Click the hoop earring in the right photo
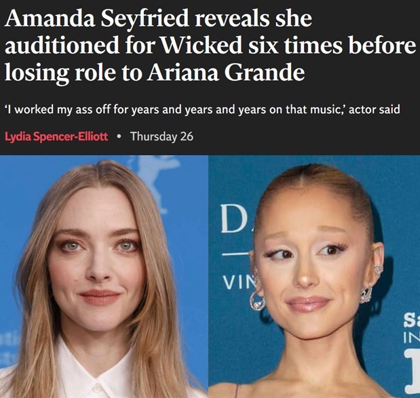The height and width of the screenshot is (398, 420). [257, 300]
